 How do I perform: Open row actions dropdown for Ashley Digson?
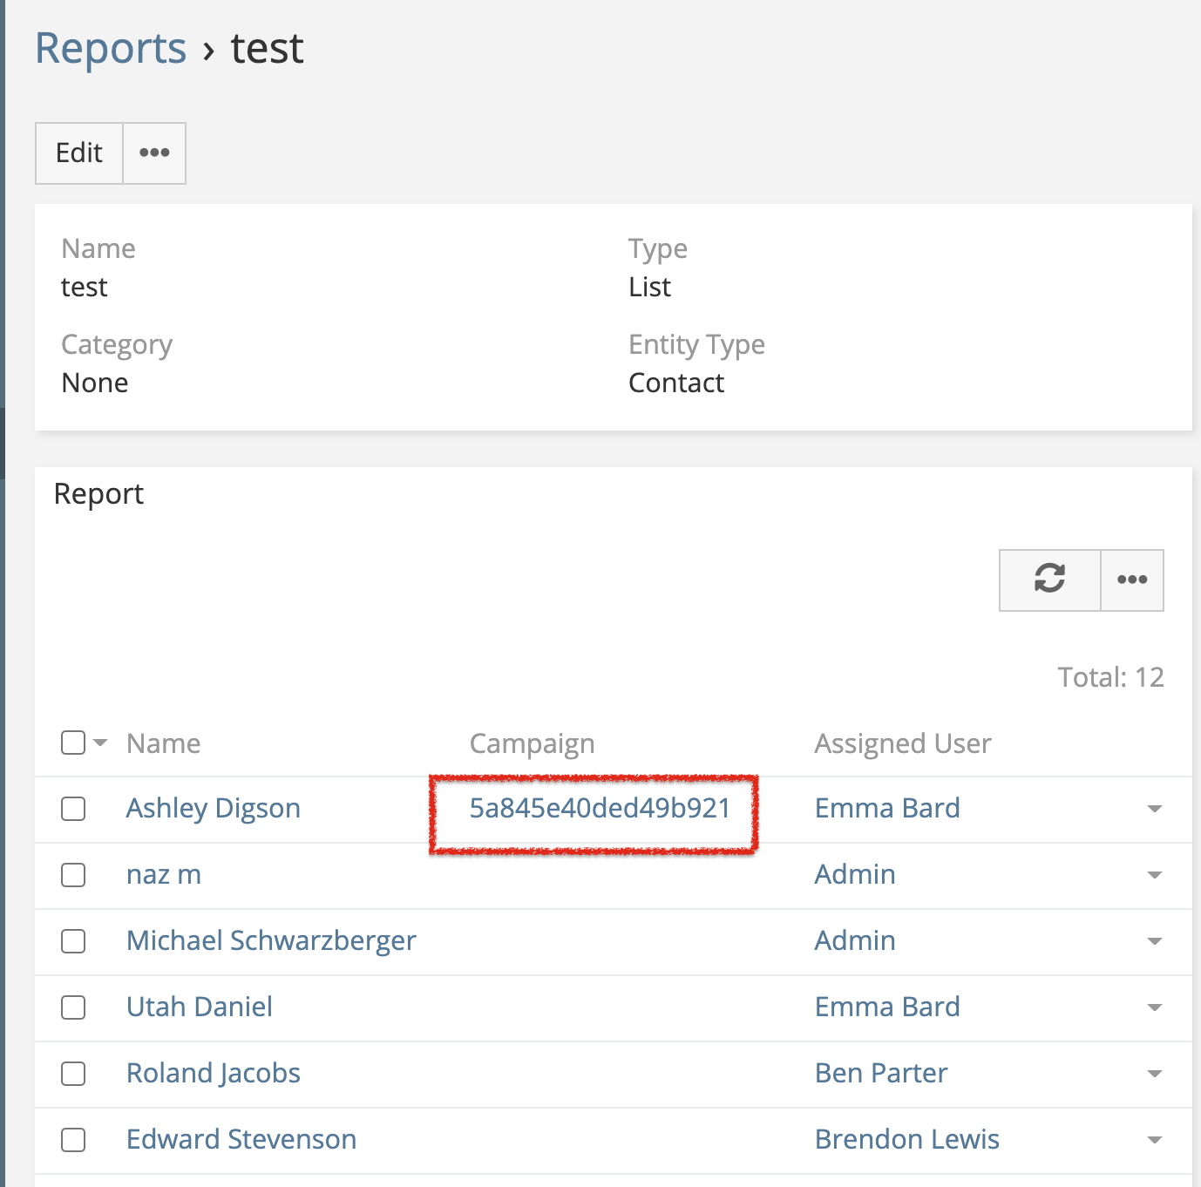1154,809
